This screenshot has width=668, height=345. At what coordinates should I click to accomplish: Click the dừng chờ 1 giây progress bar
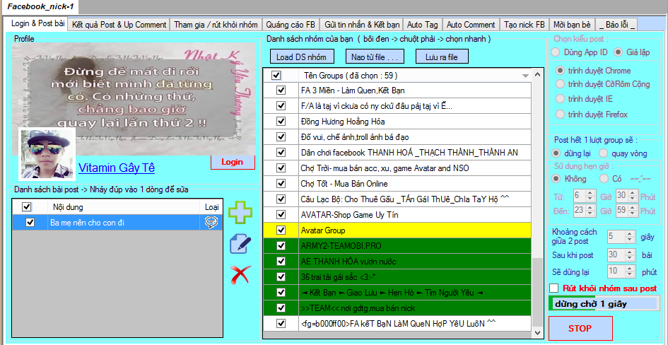(x=604, y=304)
